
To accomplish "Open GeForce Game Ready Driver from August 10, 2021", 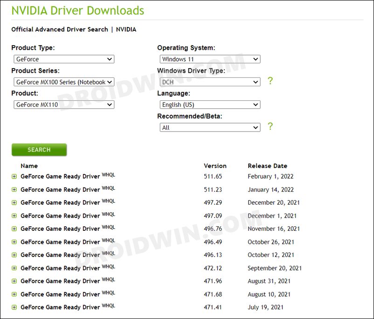I will (60, 294).
